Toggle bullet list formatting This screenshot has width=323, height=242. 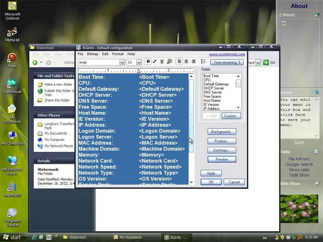coord(203,61)
